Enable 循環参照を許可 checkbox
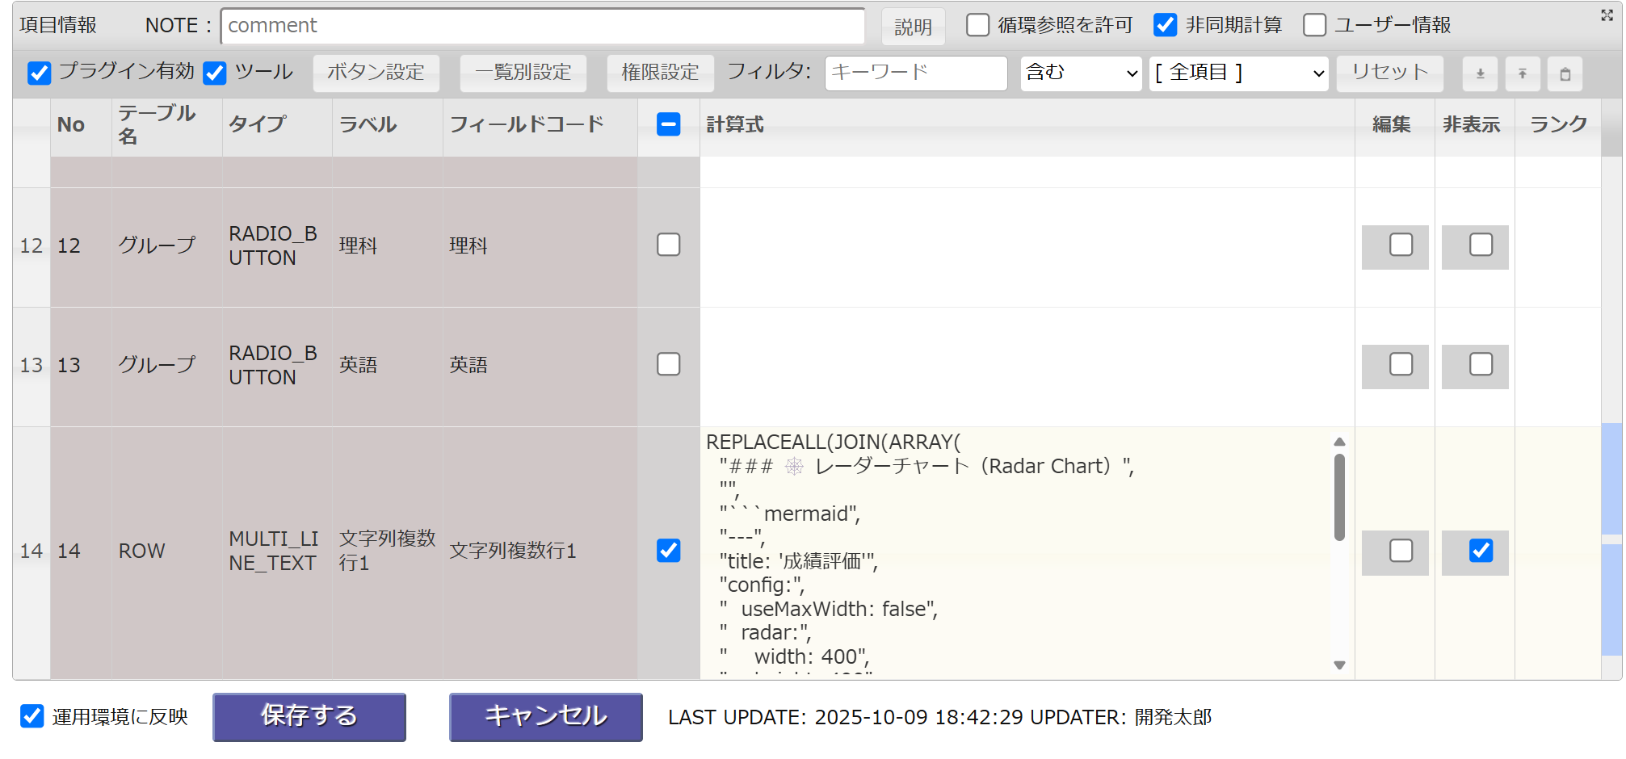The image size is (1626, 759). (977, 25)
